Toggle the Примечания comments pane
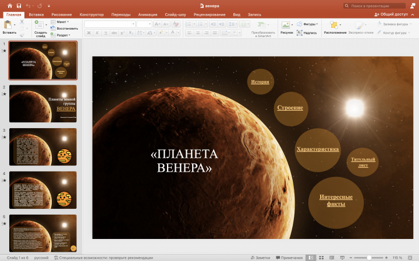This screenshot has height=261, width=419. coord(289,257)
